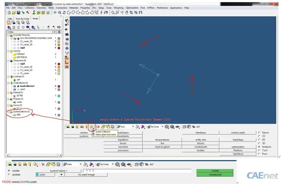Click the card edit icon beside delete, upper toolbar
The height and width of the screenshot is (185, 282).
[x=103, y=127]
